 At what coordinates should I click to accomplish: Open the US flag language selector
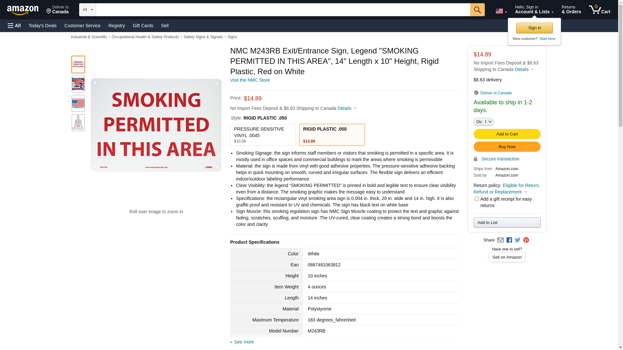[x=501, y=11]
